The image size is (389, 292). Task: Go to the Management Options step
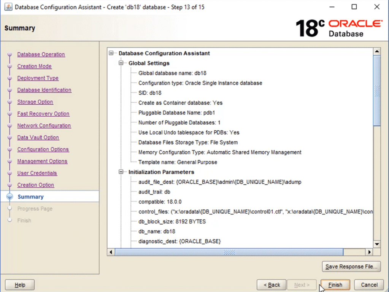coord(42,162)
